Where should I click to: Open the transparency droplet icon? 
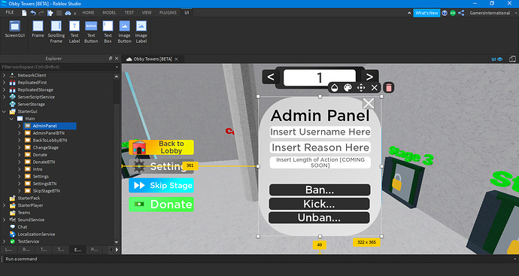[335, 88]
